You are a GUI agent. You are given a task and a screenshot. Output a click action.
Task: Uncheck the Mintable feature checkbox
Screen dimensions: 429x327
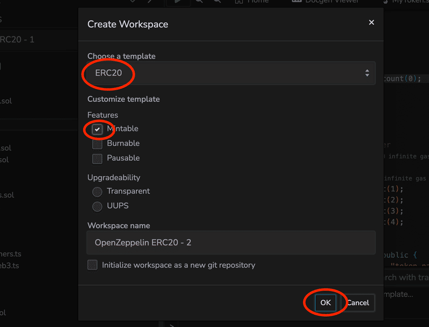pyautogui.click(x=97, y=129)
